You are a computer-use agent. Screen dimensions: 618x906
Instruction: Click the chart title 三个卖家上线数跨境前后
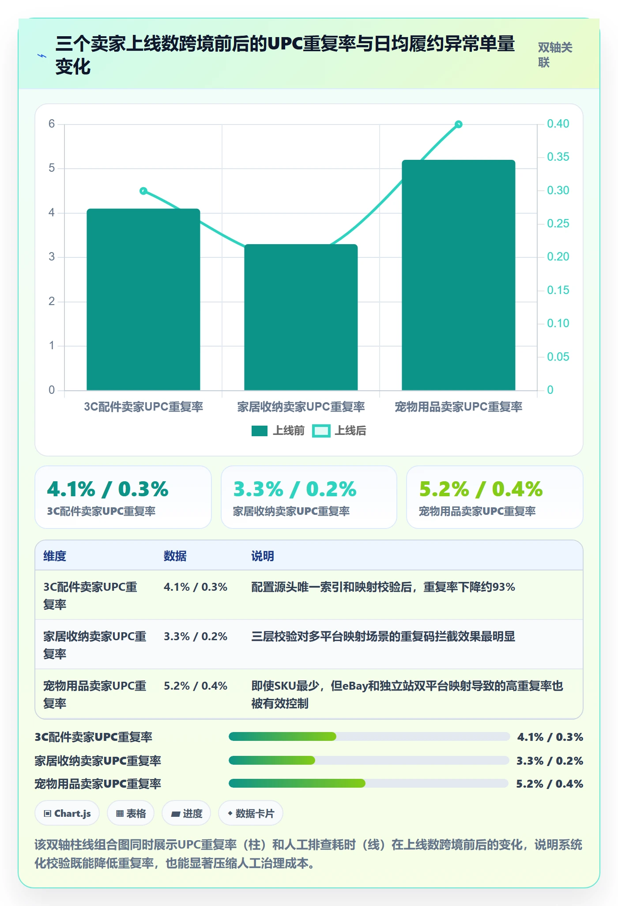click(285, 55)
